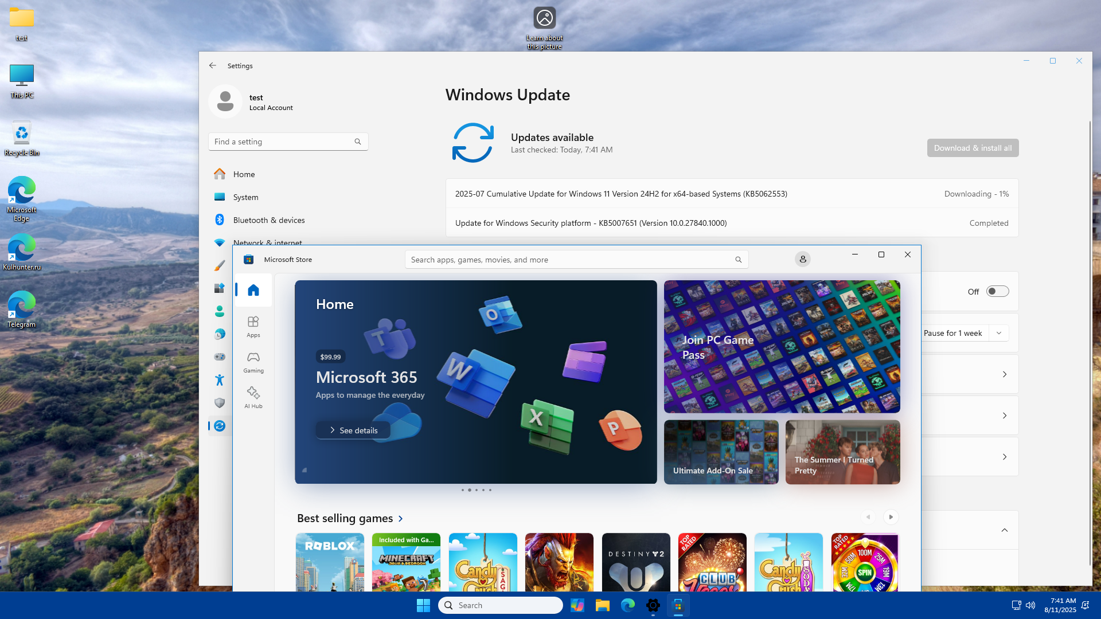Screen dimensions: 1101x619
Task: Click the KB5062553 cumulative update row
Action: pyautogui.click(x=732, y=194)
